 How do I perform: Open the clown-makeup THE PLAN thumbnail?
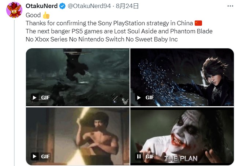click(x=182, y=136)
